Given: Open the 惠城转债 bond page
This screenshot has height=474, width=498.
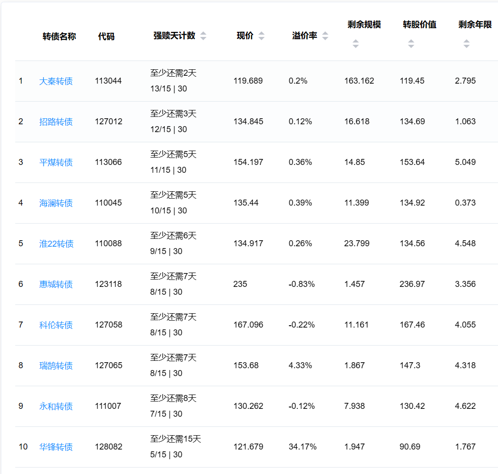Looking at the screenshot, I should coord(56,285).
